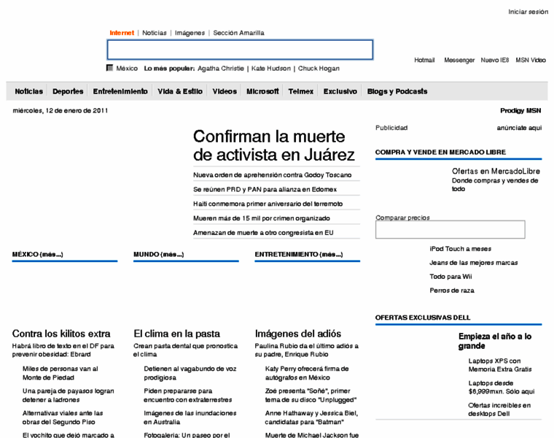Open Blogs y Podcasts navigation item
The width and height of the screenshot is (554, 438).
pos(397,91)
